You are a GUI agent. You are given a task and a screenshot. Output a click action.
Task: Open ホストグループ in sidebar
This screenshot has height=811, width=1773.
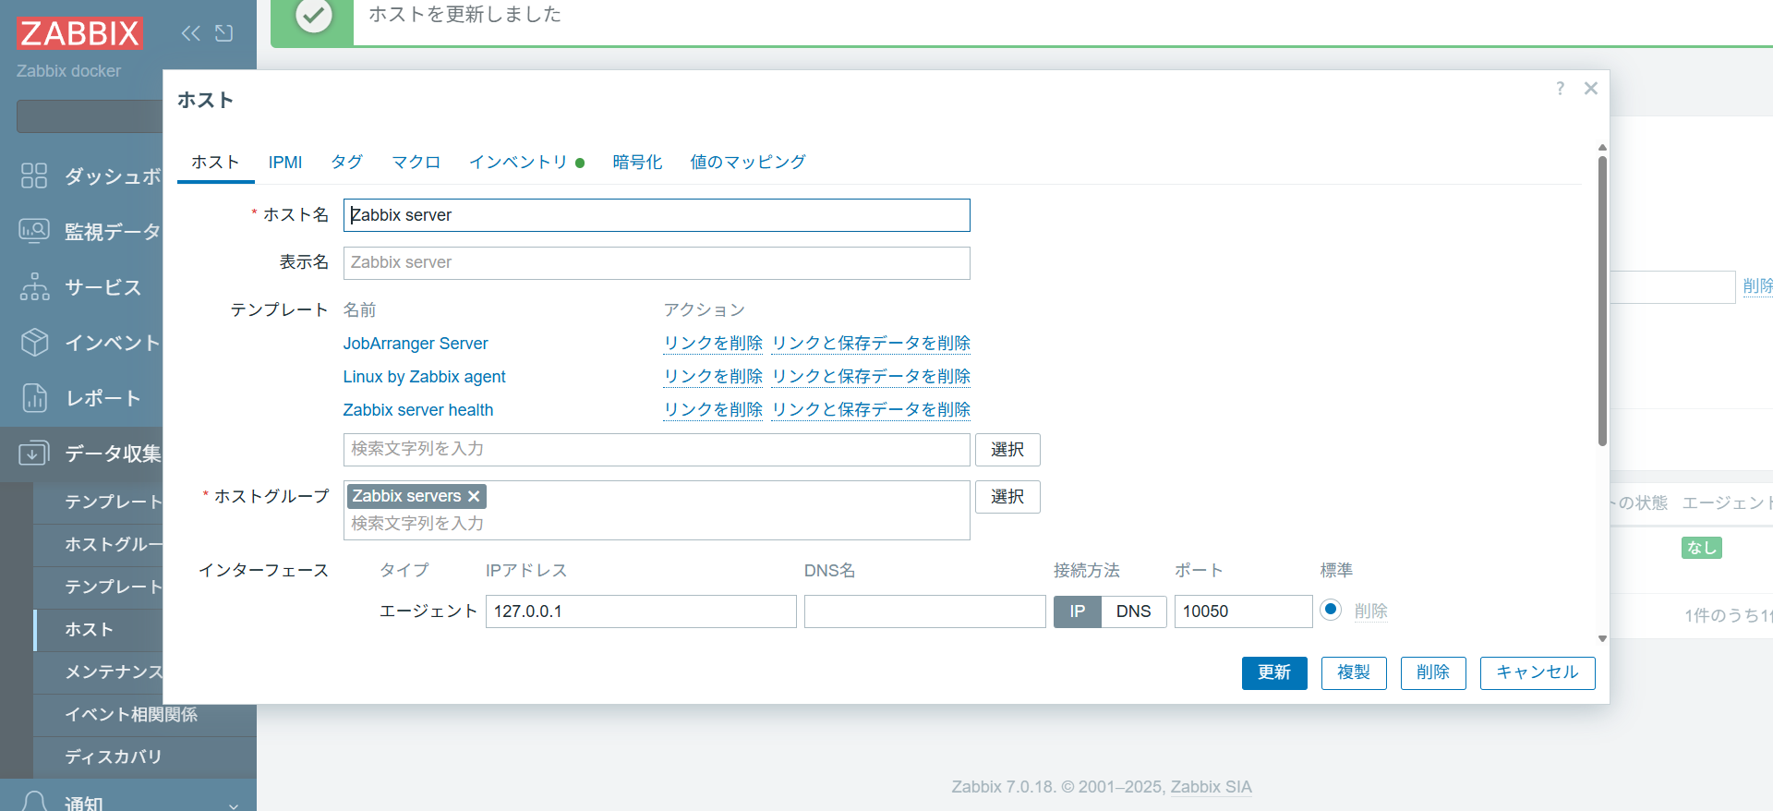114,545
